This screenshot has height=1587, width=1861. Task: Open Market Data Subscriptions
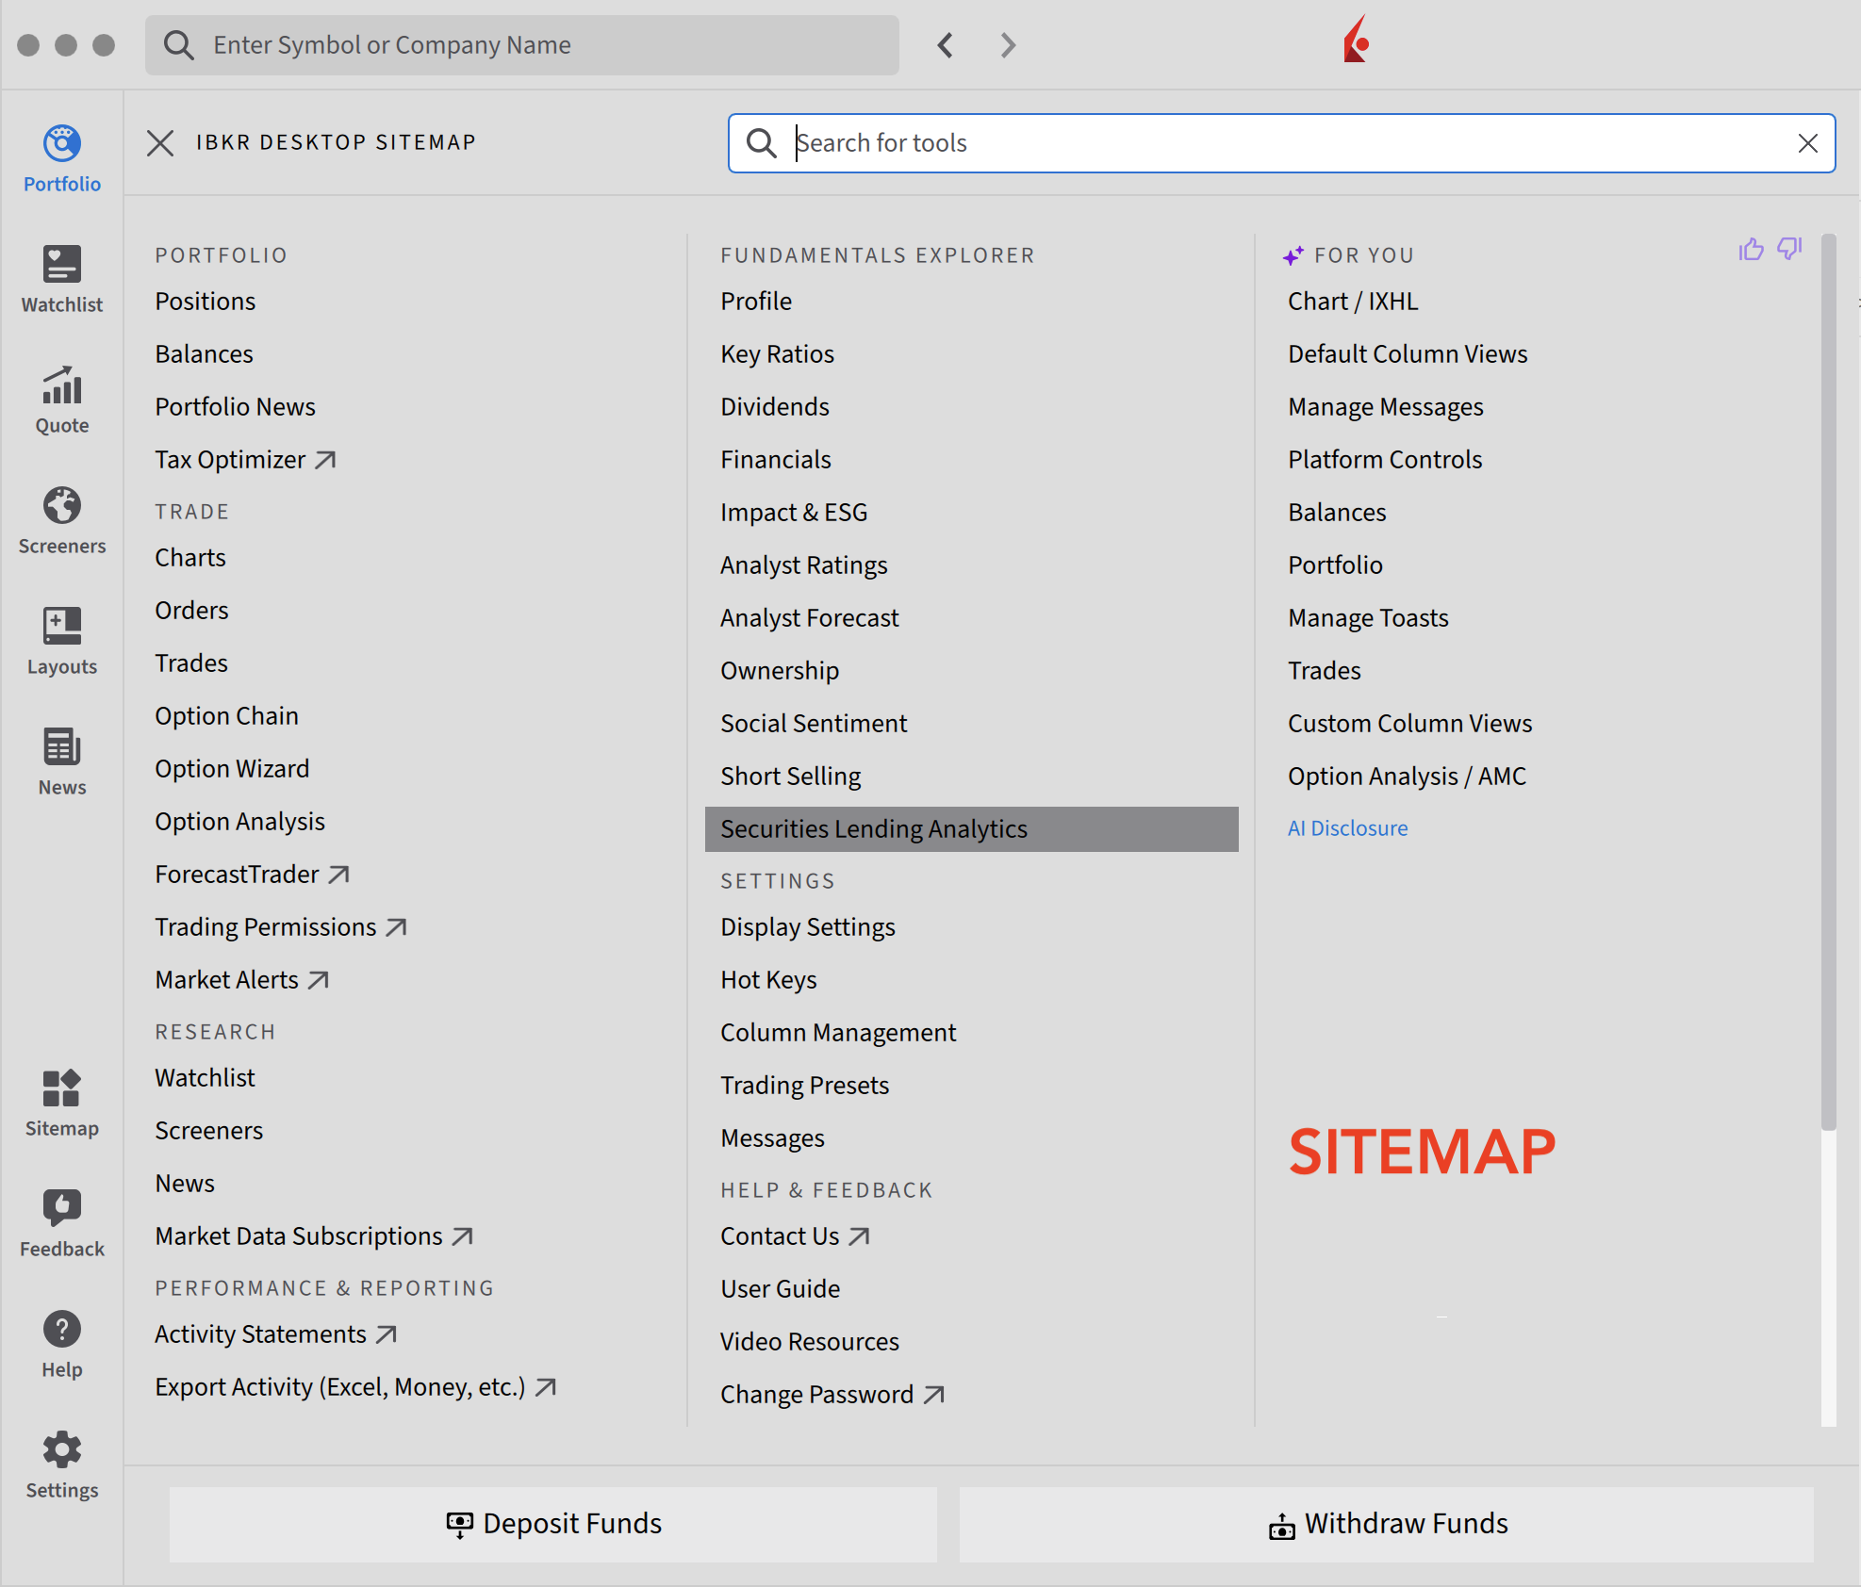[x=299, y=1236]
